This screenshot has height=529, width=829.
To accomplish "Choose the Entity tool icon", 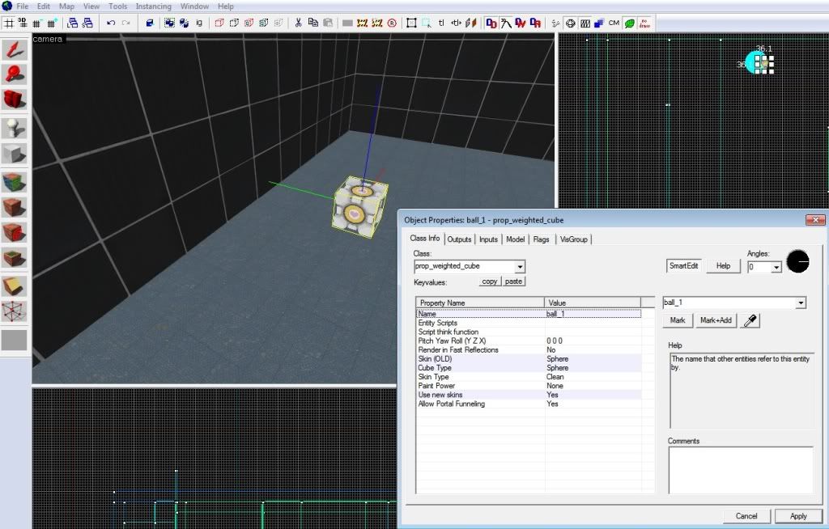I will click(15, 128).
